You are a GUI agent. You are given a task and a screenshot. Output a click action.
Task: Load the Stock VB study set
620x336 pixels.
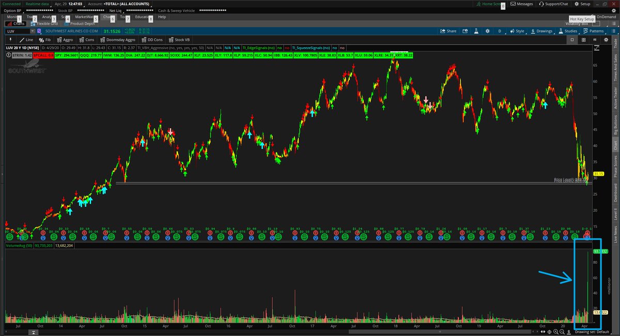(x=179, y=40)
